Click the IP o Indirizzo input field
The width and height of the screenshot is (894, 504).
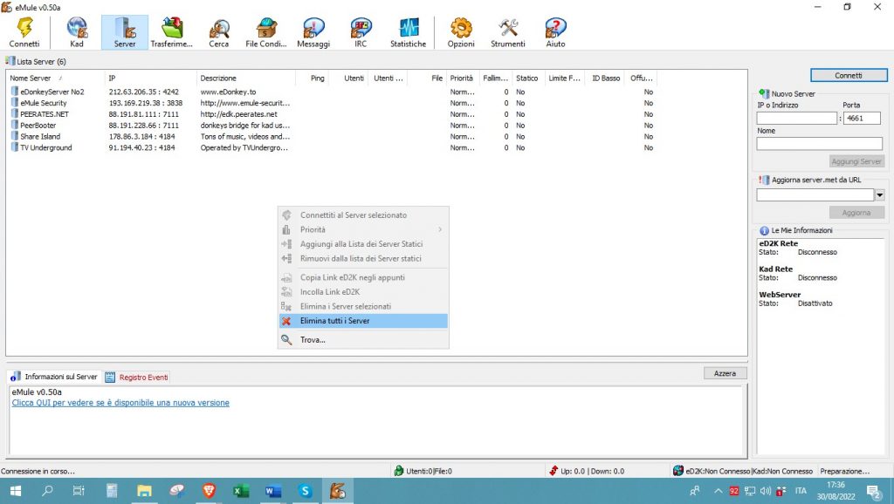point(797,118)
